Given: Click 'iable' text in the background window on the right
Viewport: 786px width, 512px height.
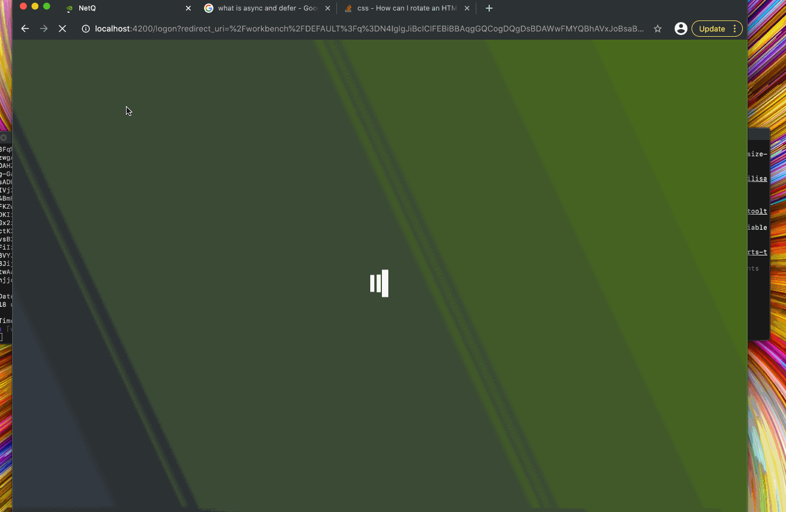Looking at the screenshot, I should [757, 227].
